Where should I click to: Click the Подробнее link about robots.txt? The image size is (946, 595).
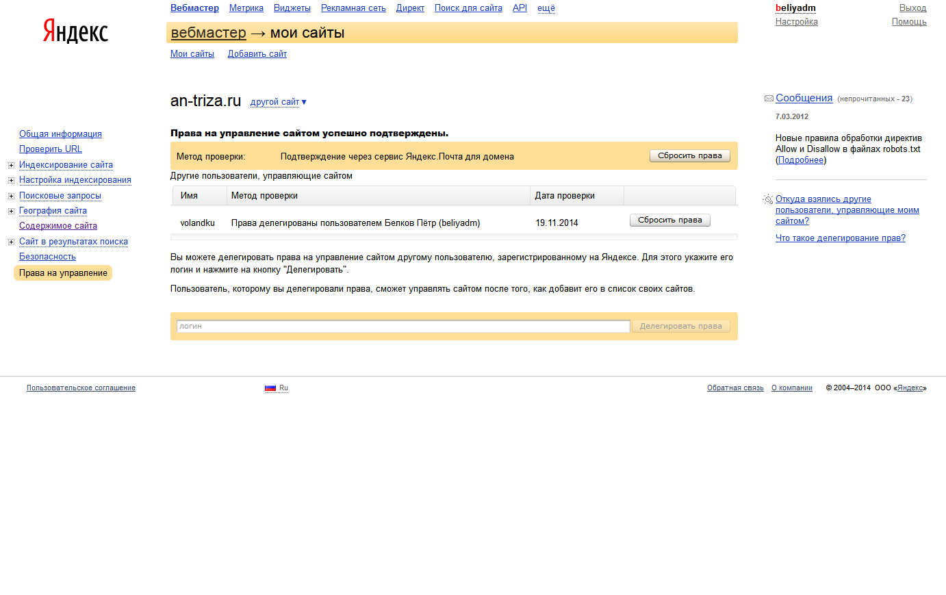tap(801, 160)
